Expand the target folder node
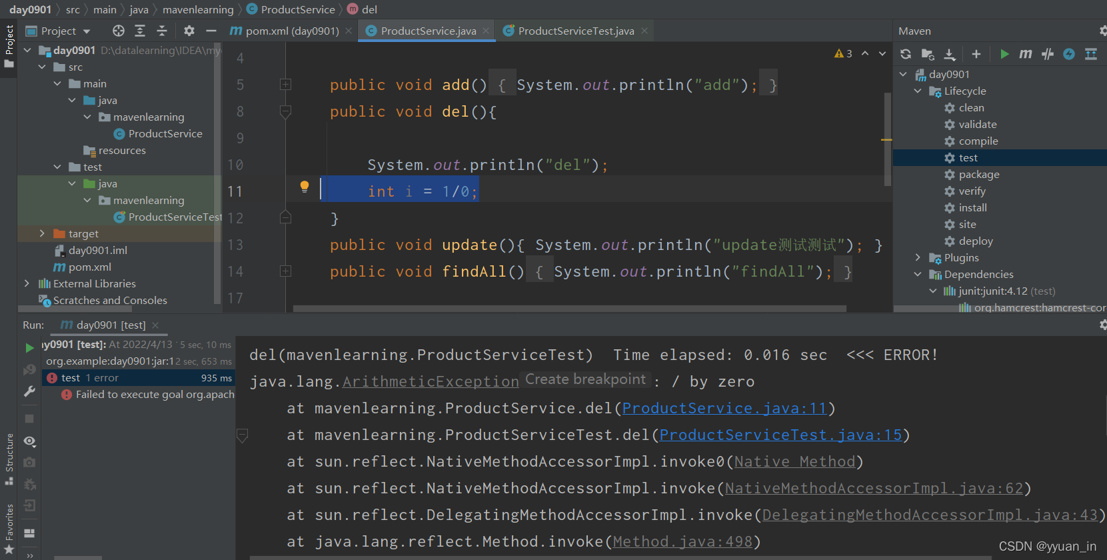 click(42, 233)
